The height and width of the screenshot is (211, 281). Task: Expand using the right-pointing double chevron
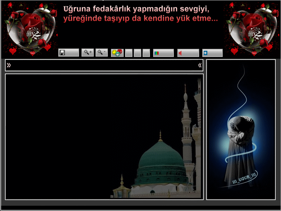pyautogui.click(x=9, y=65)
